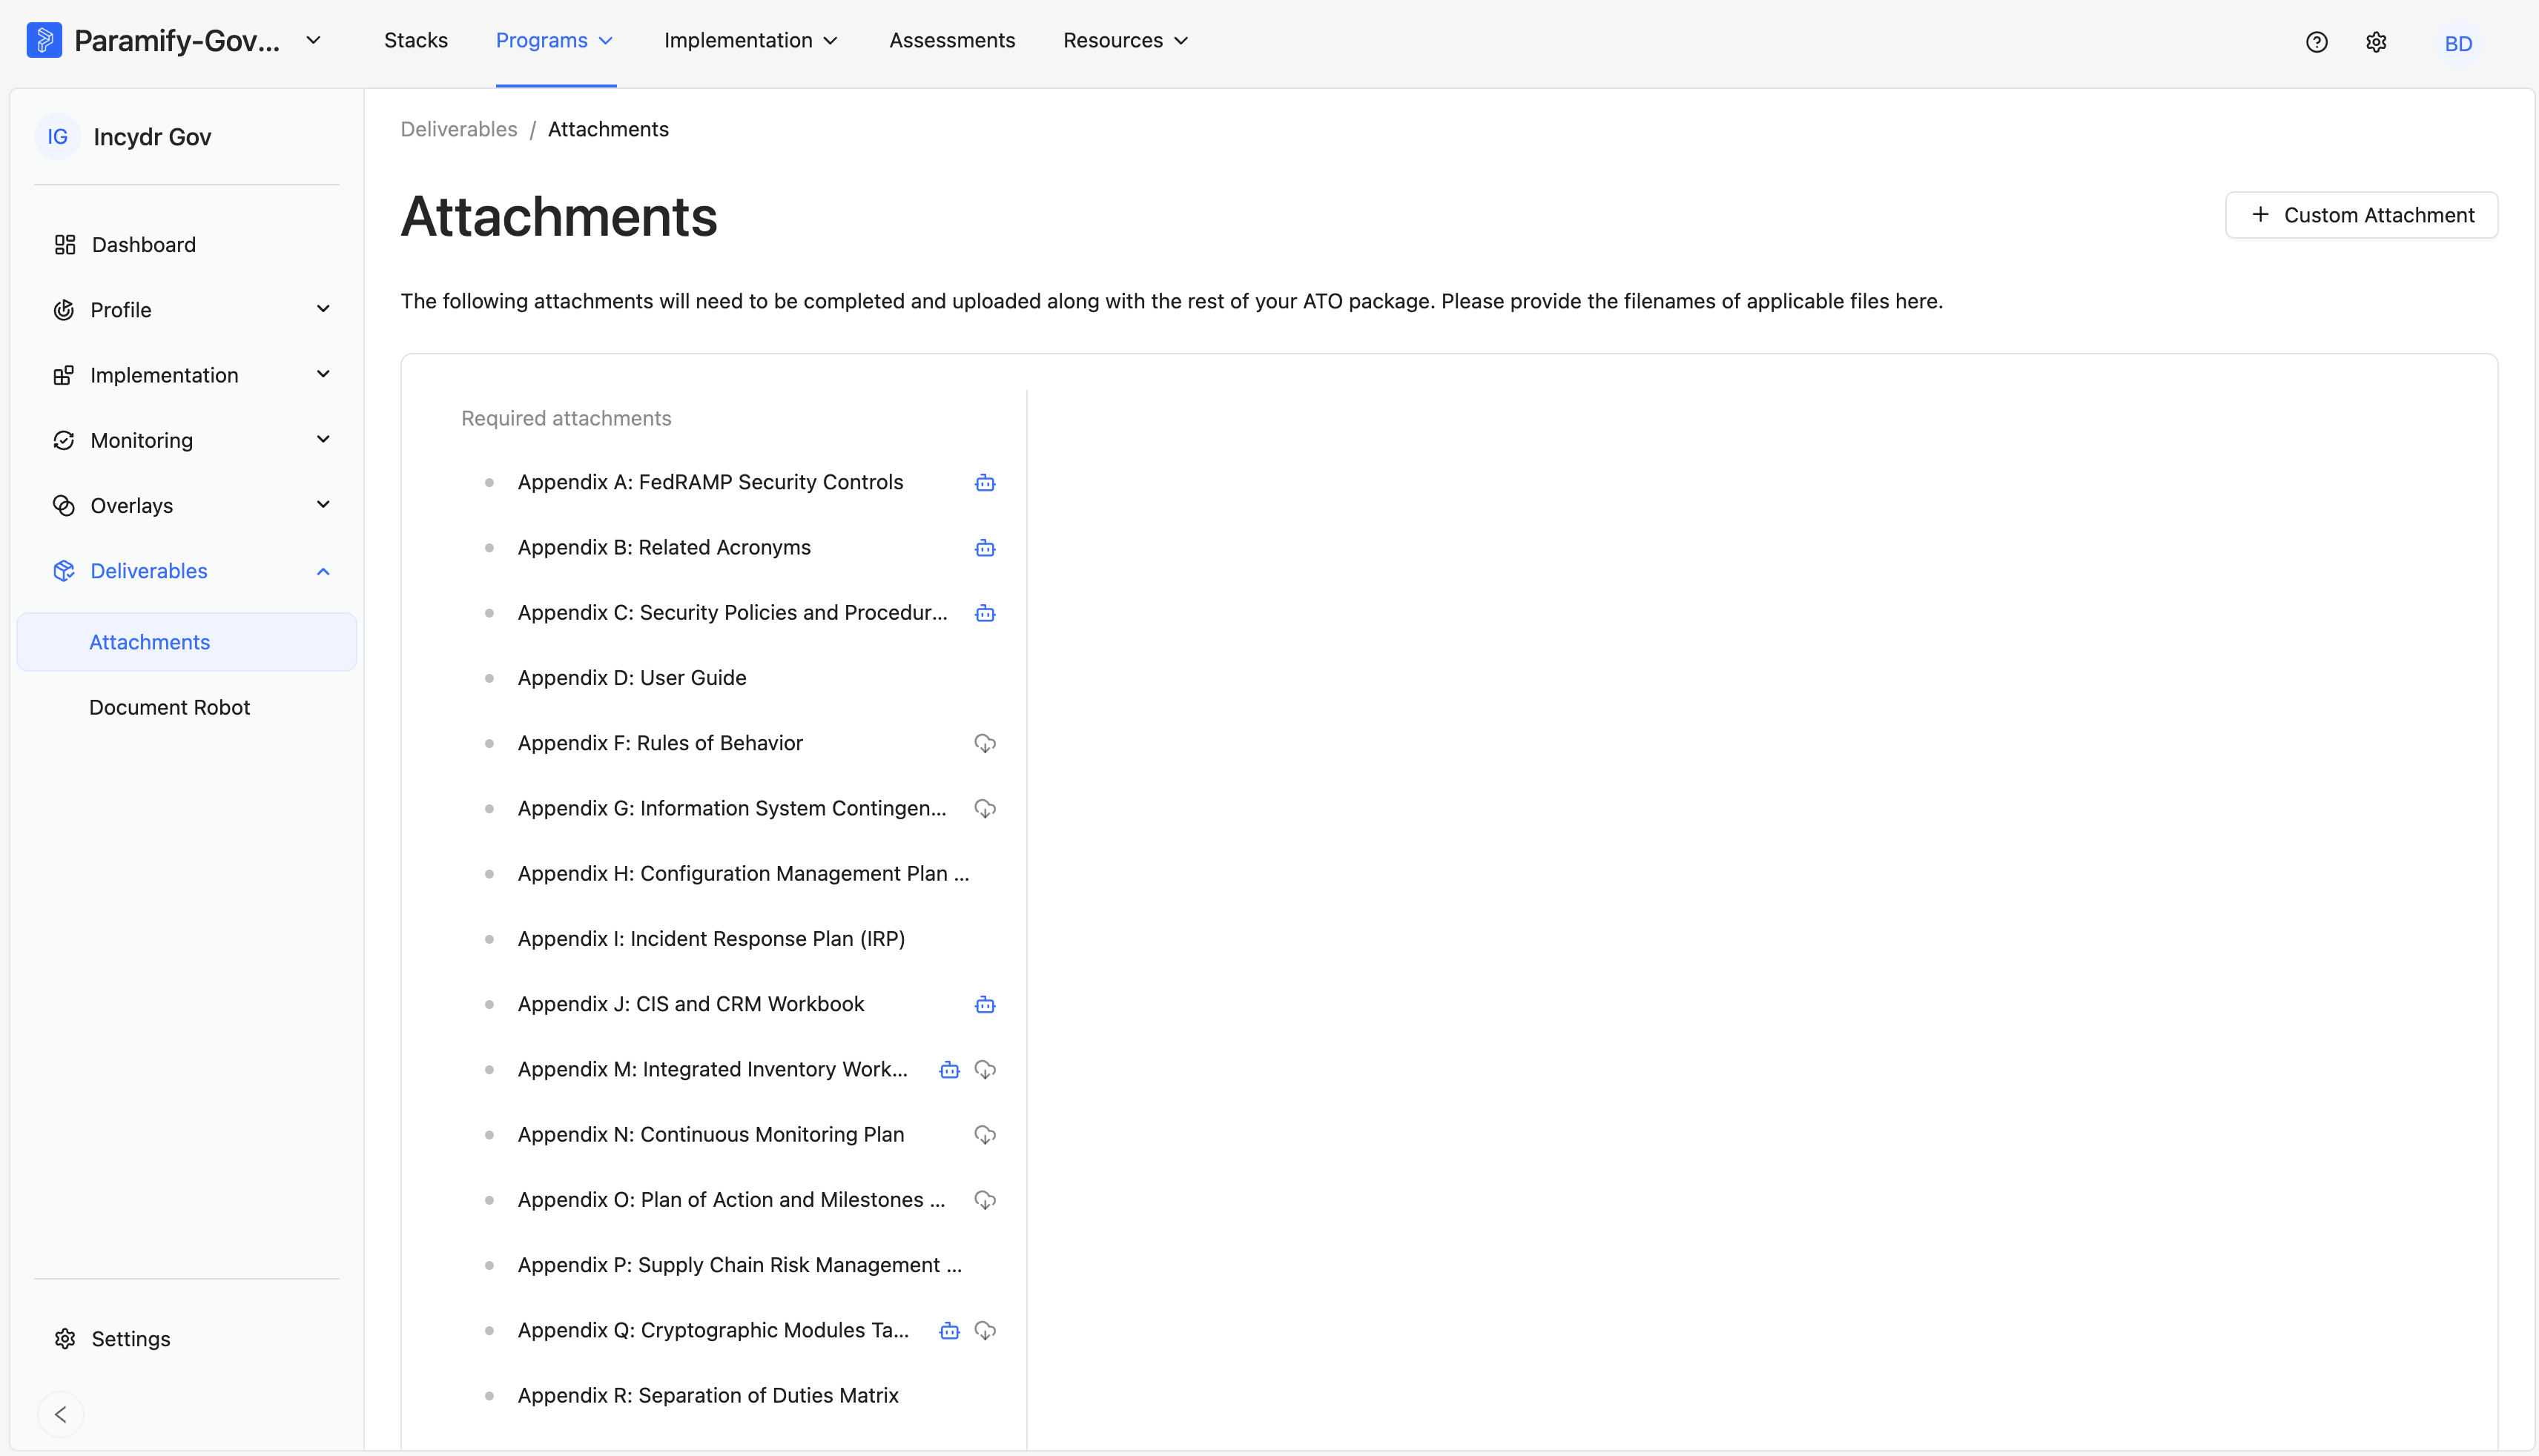Viewport: 2539px width, 1456px height.
Task: Open the top Implementation dropdown menu
Action: (x=751, y=40)
